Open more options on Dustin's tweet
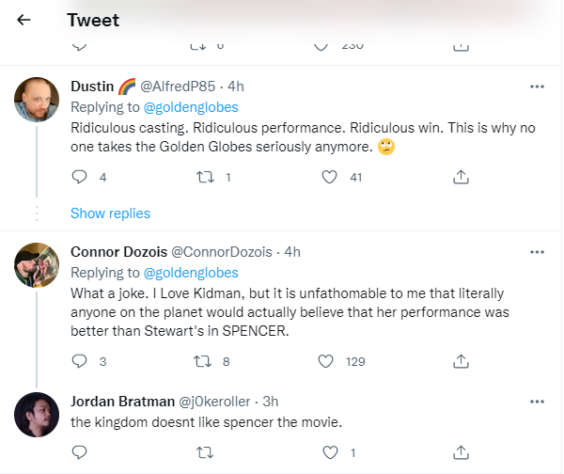564x474 pixels. coord(537,87)
